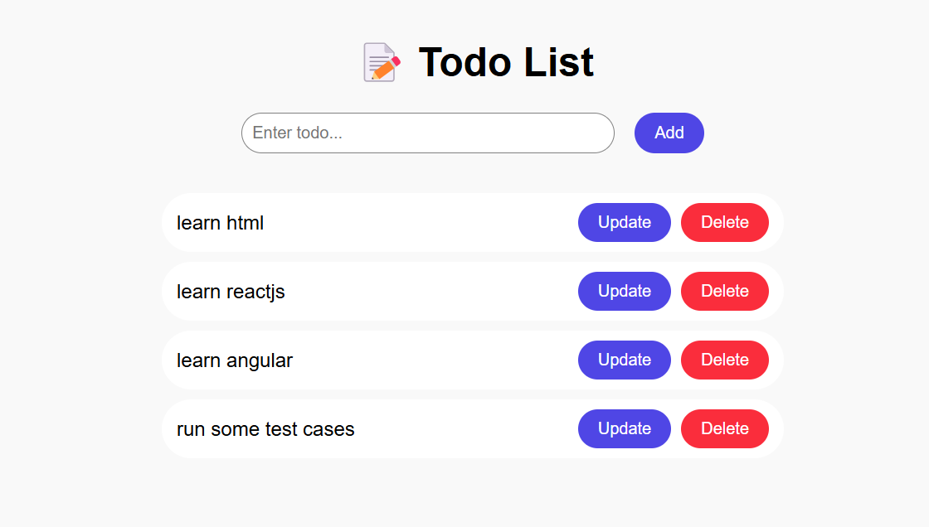This screenshot has height=527, width=929.
Task: Click the Todo List heading
Action: (506, 62)
